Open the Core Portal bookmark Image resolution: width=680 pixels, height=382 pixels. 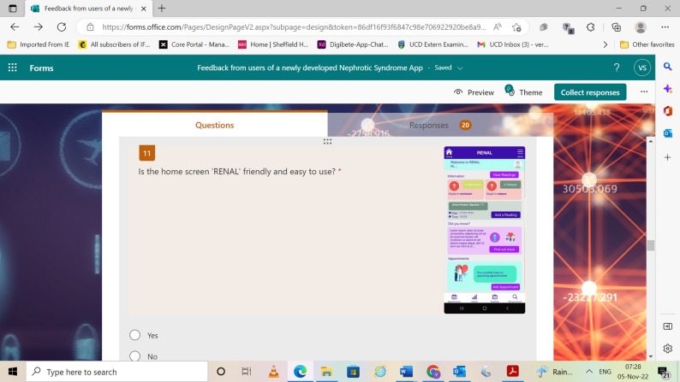tap(194, 44)
